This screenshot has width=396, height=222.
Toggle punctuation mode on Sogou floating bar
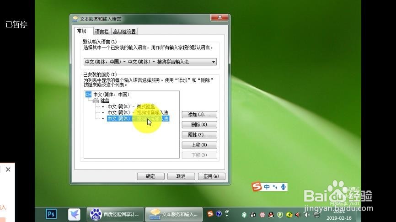pyautogui.click(x=275, y=187)
